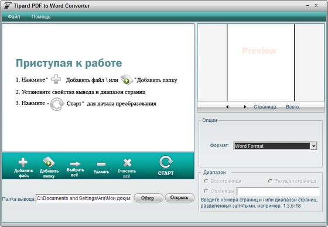Open the Формат dropdown arrow

coord(313,146)
